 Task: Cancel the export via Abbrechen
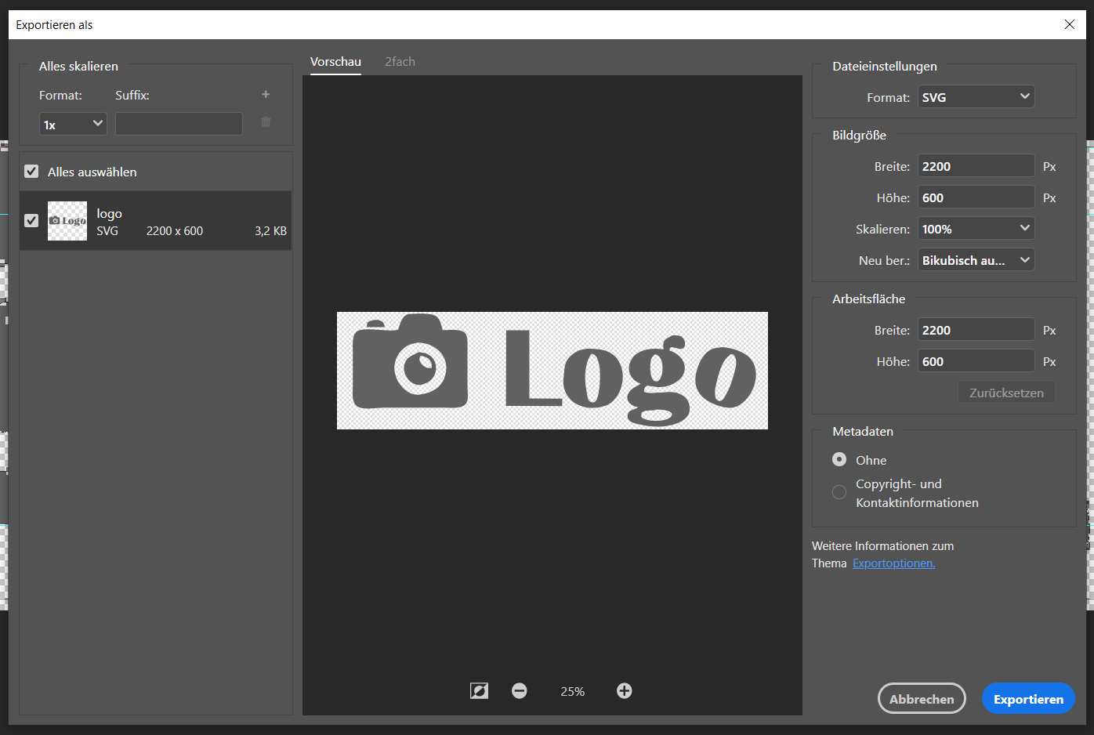tap(922, 698)
